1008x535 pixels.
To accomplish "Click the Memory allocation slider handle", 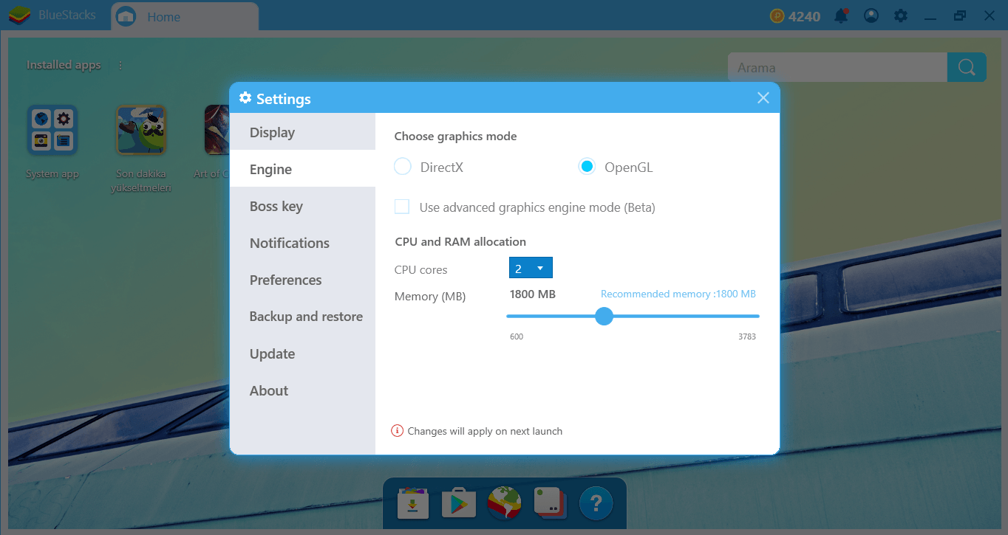I will [x=605, y=316].
